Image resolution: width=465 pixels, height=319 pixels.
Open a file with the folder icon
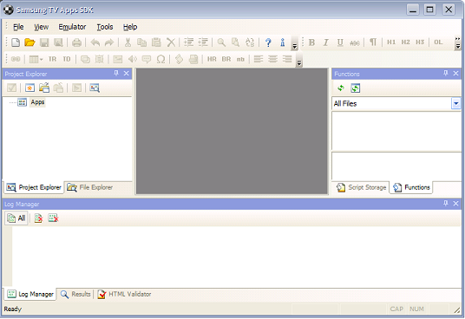pos(29,42)
